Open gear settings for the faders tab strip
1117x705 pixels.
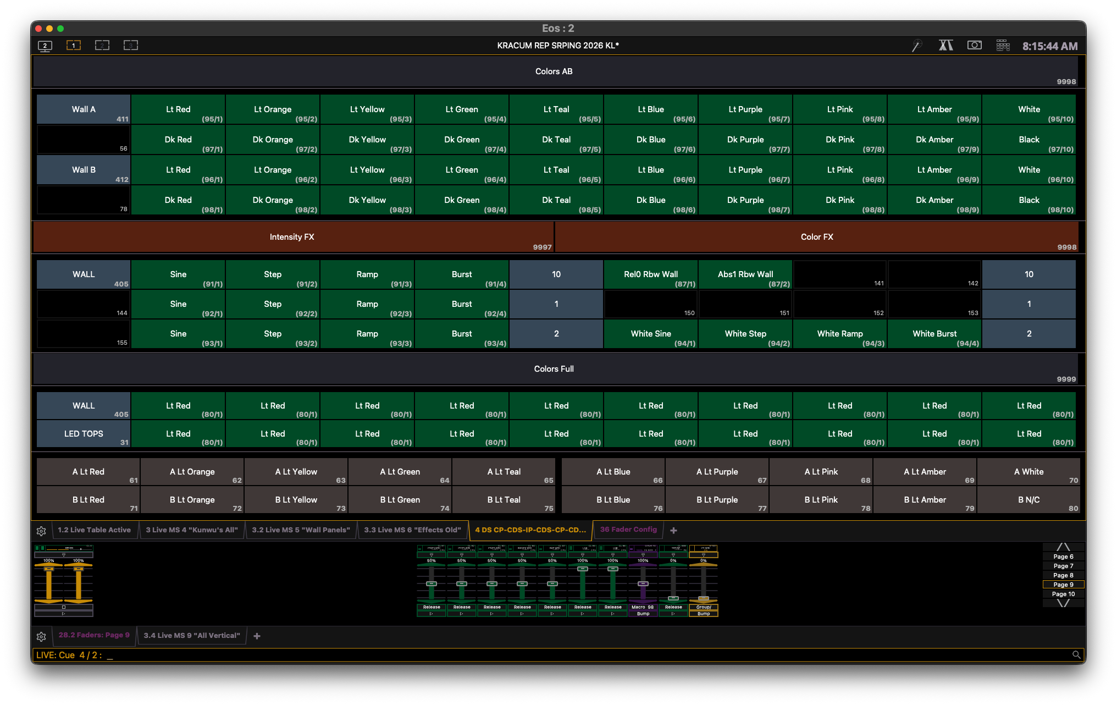pyautogui.click(x=41, y=637)
